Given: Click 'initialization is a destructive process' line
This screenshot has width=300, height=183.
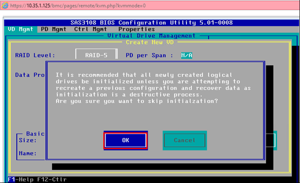Looking at the screenshot, I should 129,94.
